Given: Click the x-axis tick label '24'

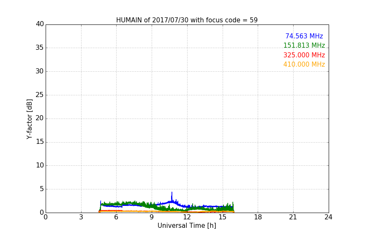Looking at the screenshot, I should tap(328, 217).
